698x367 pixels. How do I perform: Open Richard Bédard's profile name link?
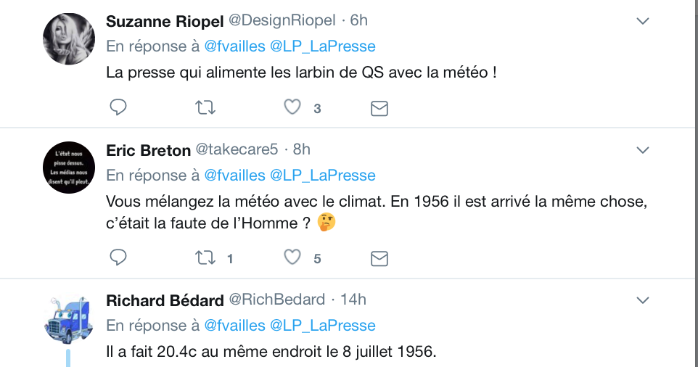click(165, 301)
